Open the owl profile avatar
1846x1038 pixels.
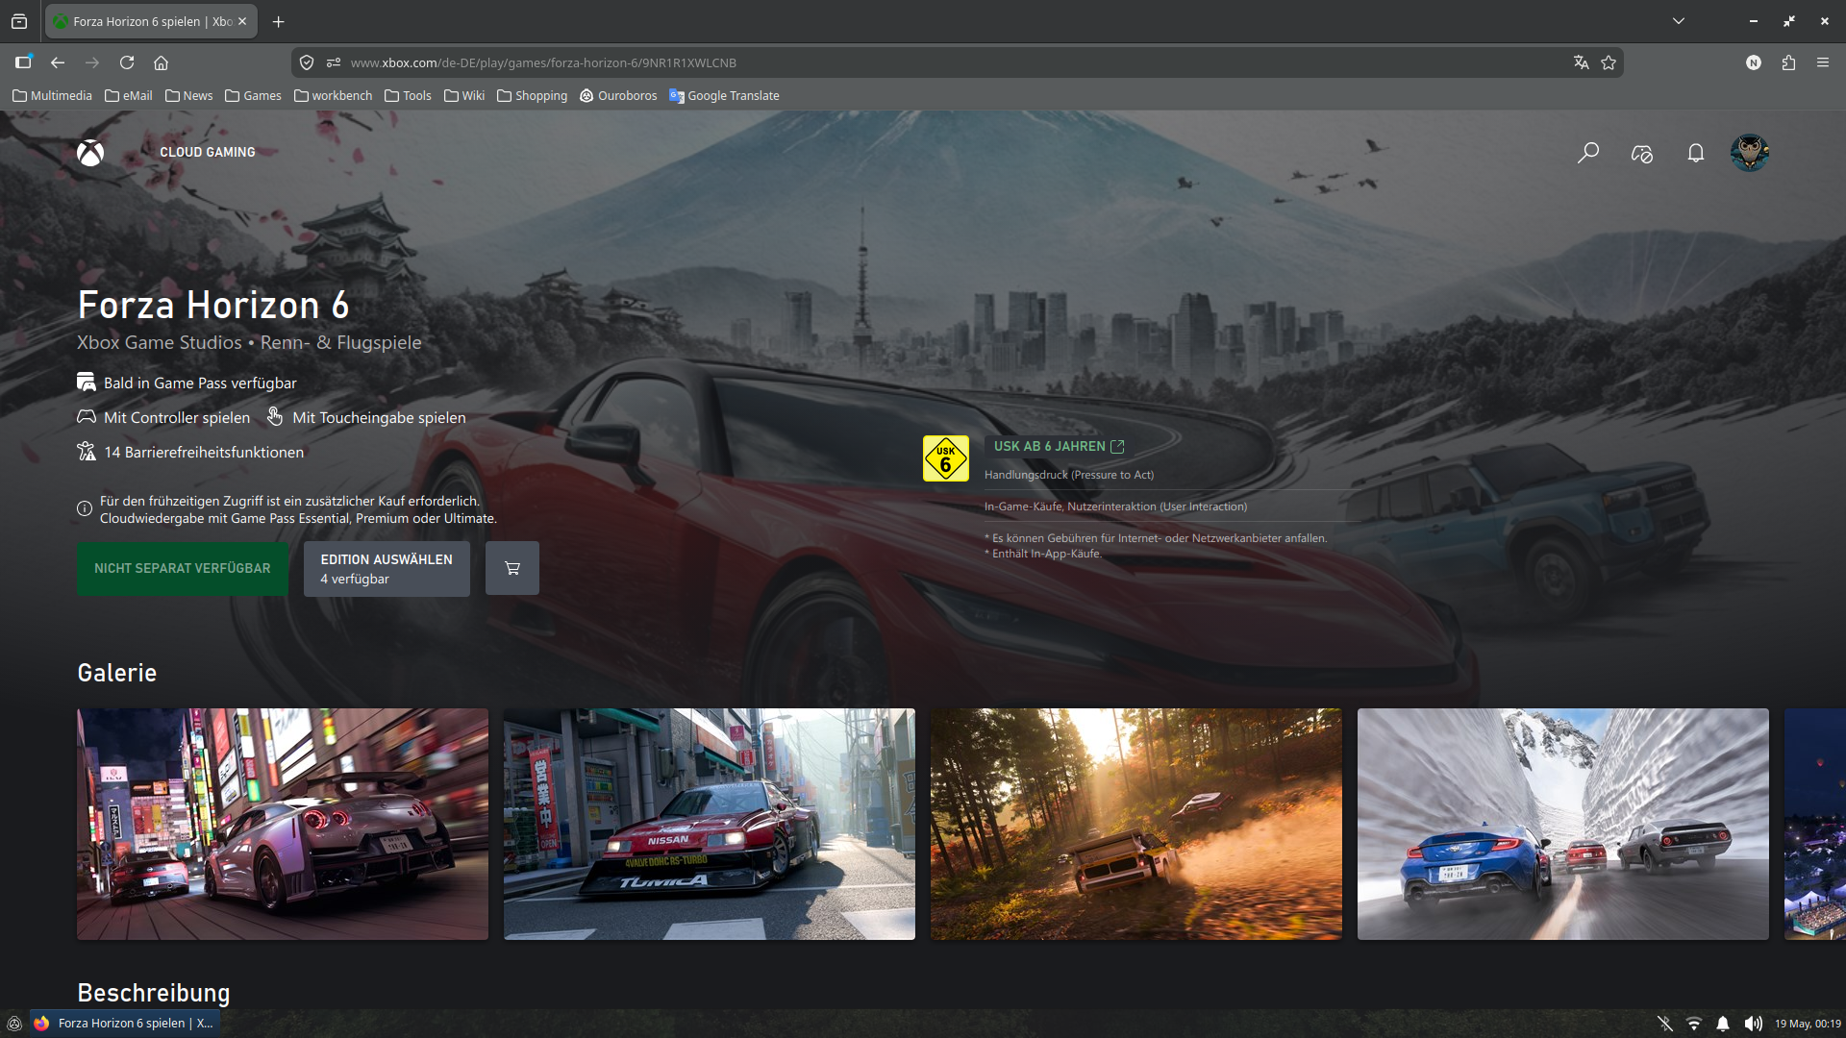pyautogui.click(x=1750, y=153)
